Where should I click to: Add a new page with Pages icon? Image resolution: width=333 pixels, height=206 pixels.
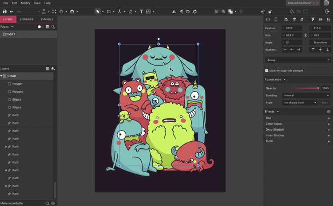pos(53,27)
